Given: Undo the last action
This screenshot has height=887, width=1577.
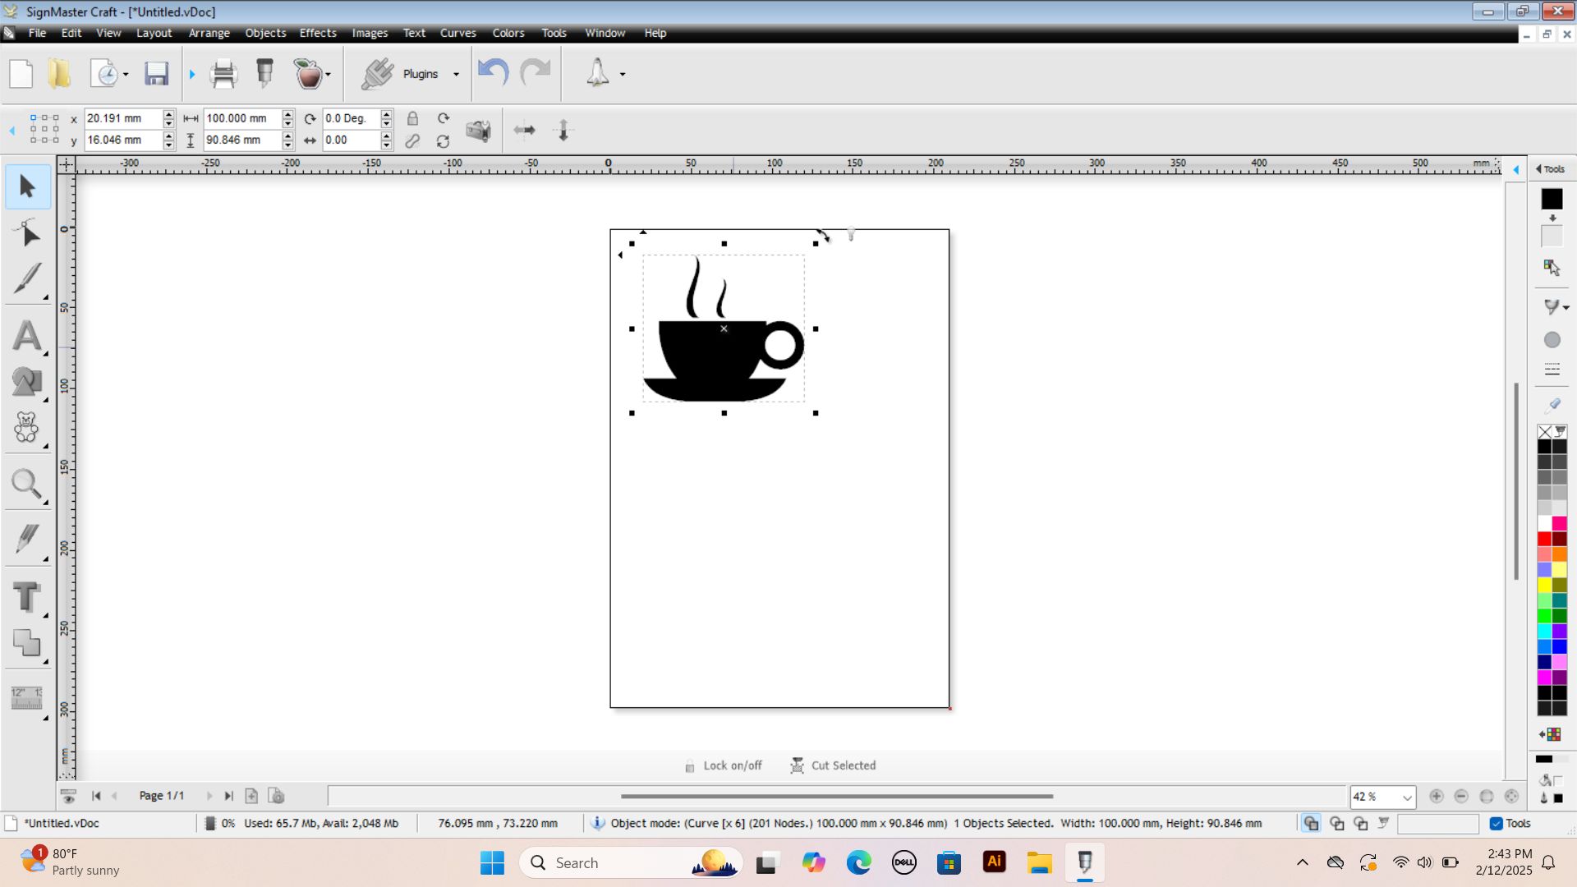Looking at the screenshot, I should point(493,73).
